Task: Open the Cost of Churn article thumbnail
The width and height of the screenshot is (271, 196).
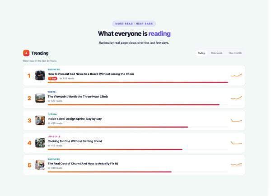Action: click(x=40, y=165)
